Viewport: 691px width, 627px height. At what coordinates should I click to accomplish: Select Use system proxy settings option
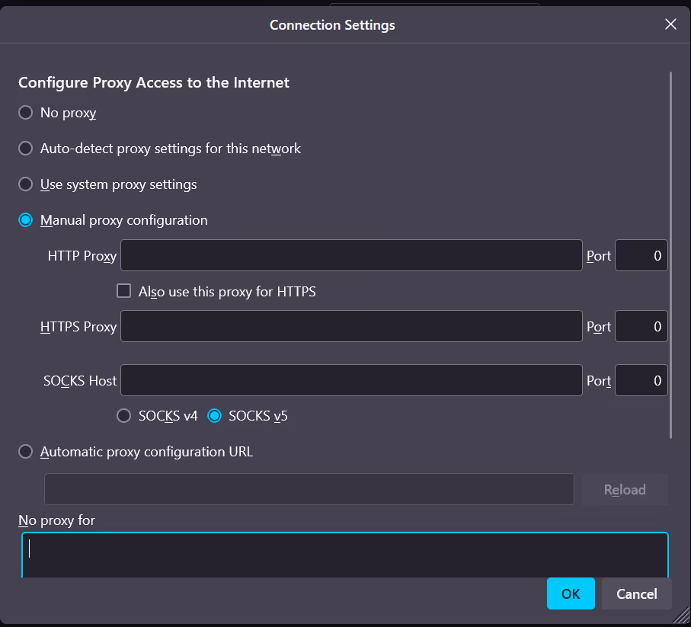pos(26,184)
